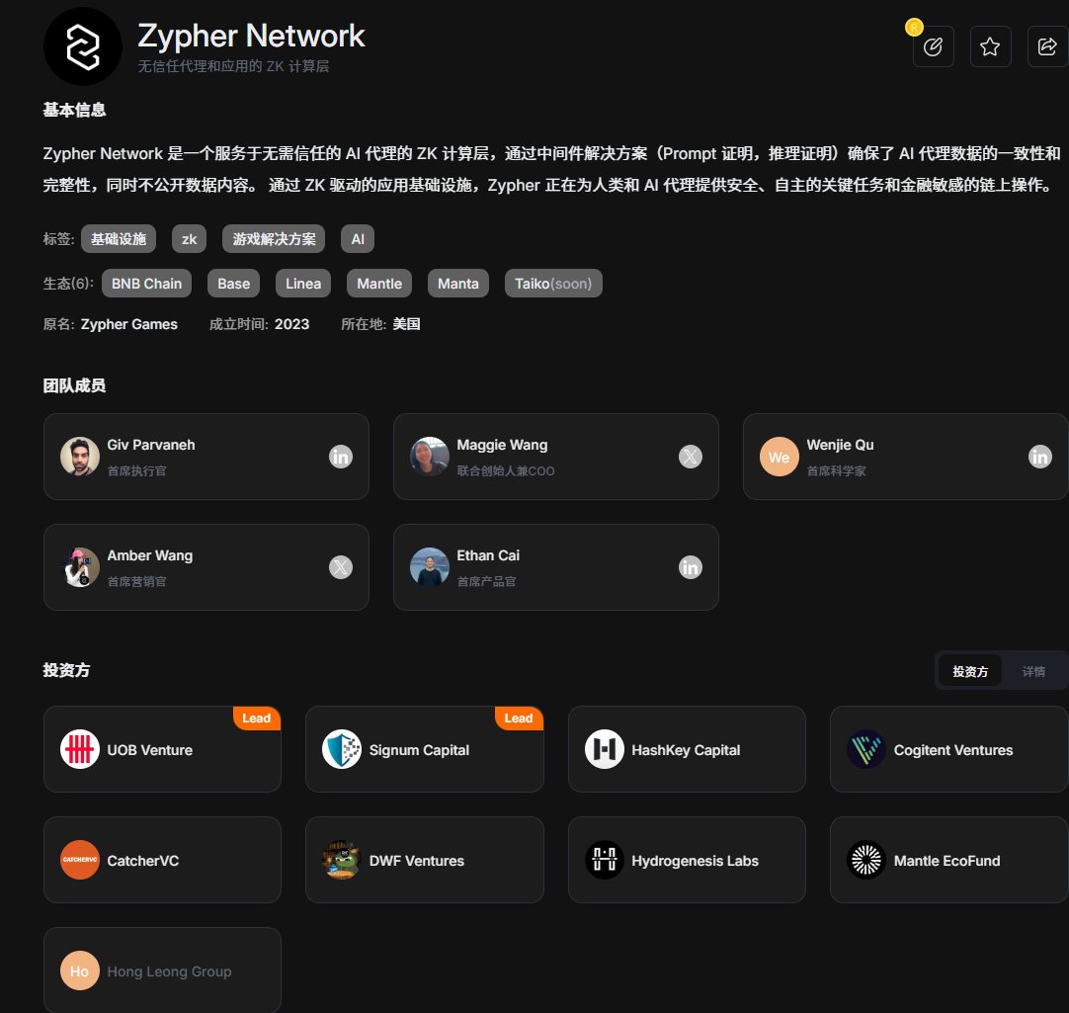This screenshot has width=1069, height=1013.
Task: Click Maggie Wang's avatar photo
Action: 430,457
